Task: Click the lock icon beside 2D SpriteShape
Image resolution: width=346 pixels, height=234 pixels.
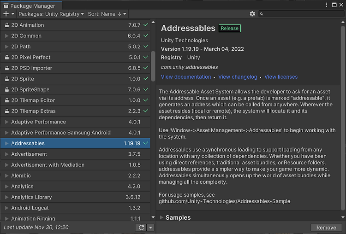Action: coord(7,89)
